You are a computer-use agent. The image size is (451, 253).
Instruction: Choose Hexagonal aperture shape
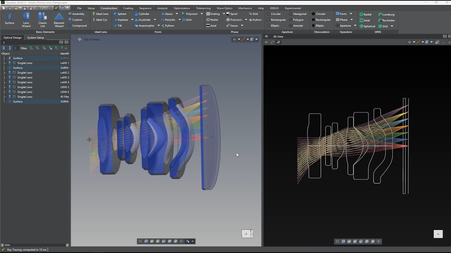pyautogui.click(x=298, y=14)
